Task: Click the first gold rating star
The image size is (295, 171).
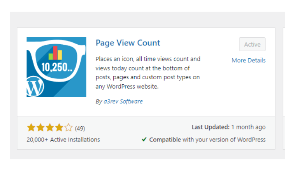Action: pos(31,127)
